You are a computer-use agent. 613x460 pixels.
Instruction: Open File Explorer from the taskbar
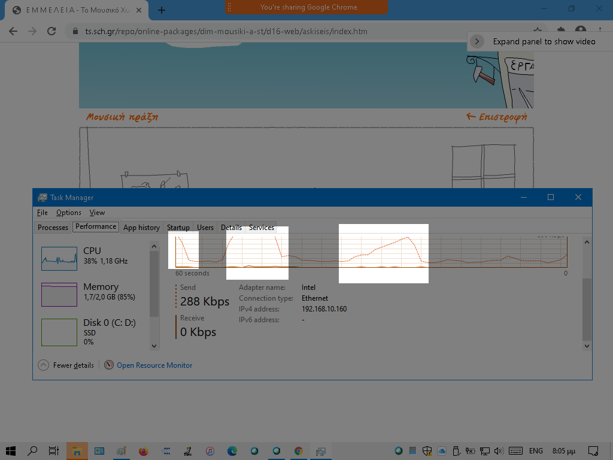[77, 451]
